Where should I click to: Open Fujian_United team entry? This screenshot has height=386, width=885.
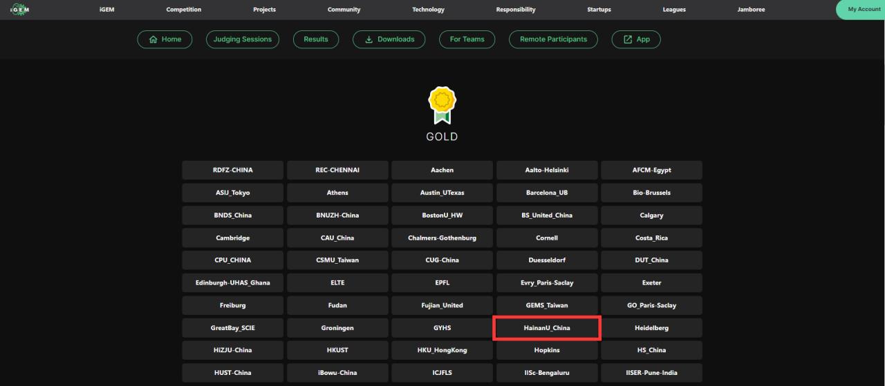(x=442, y=305)
